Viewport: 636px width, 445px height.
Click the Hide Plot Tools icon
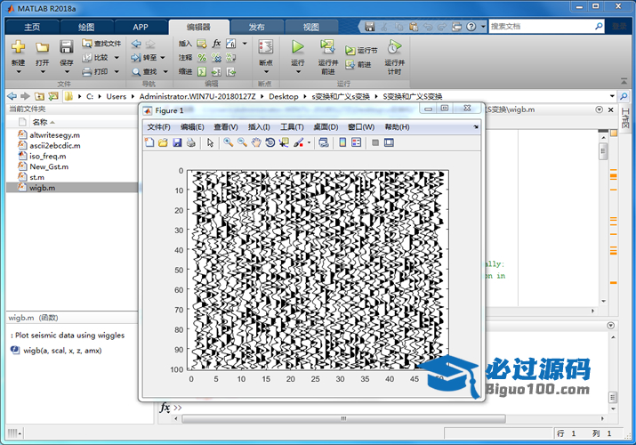tap(375, 142)
